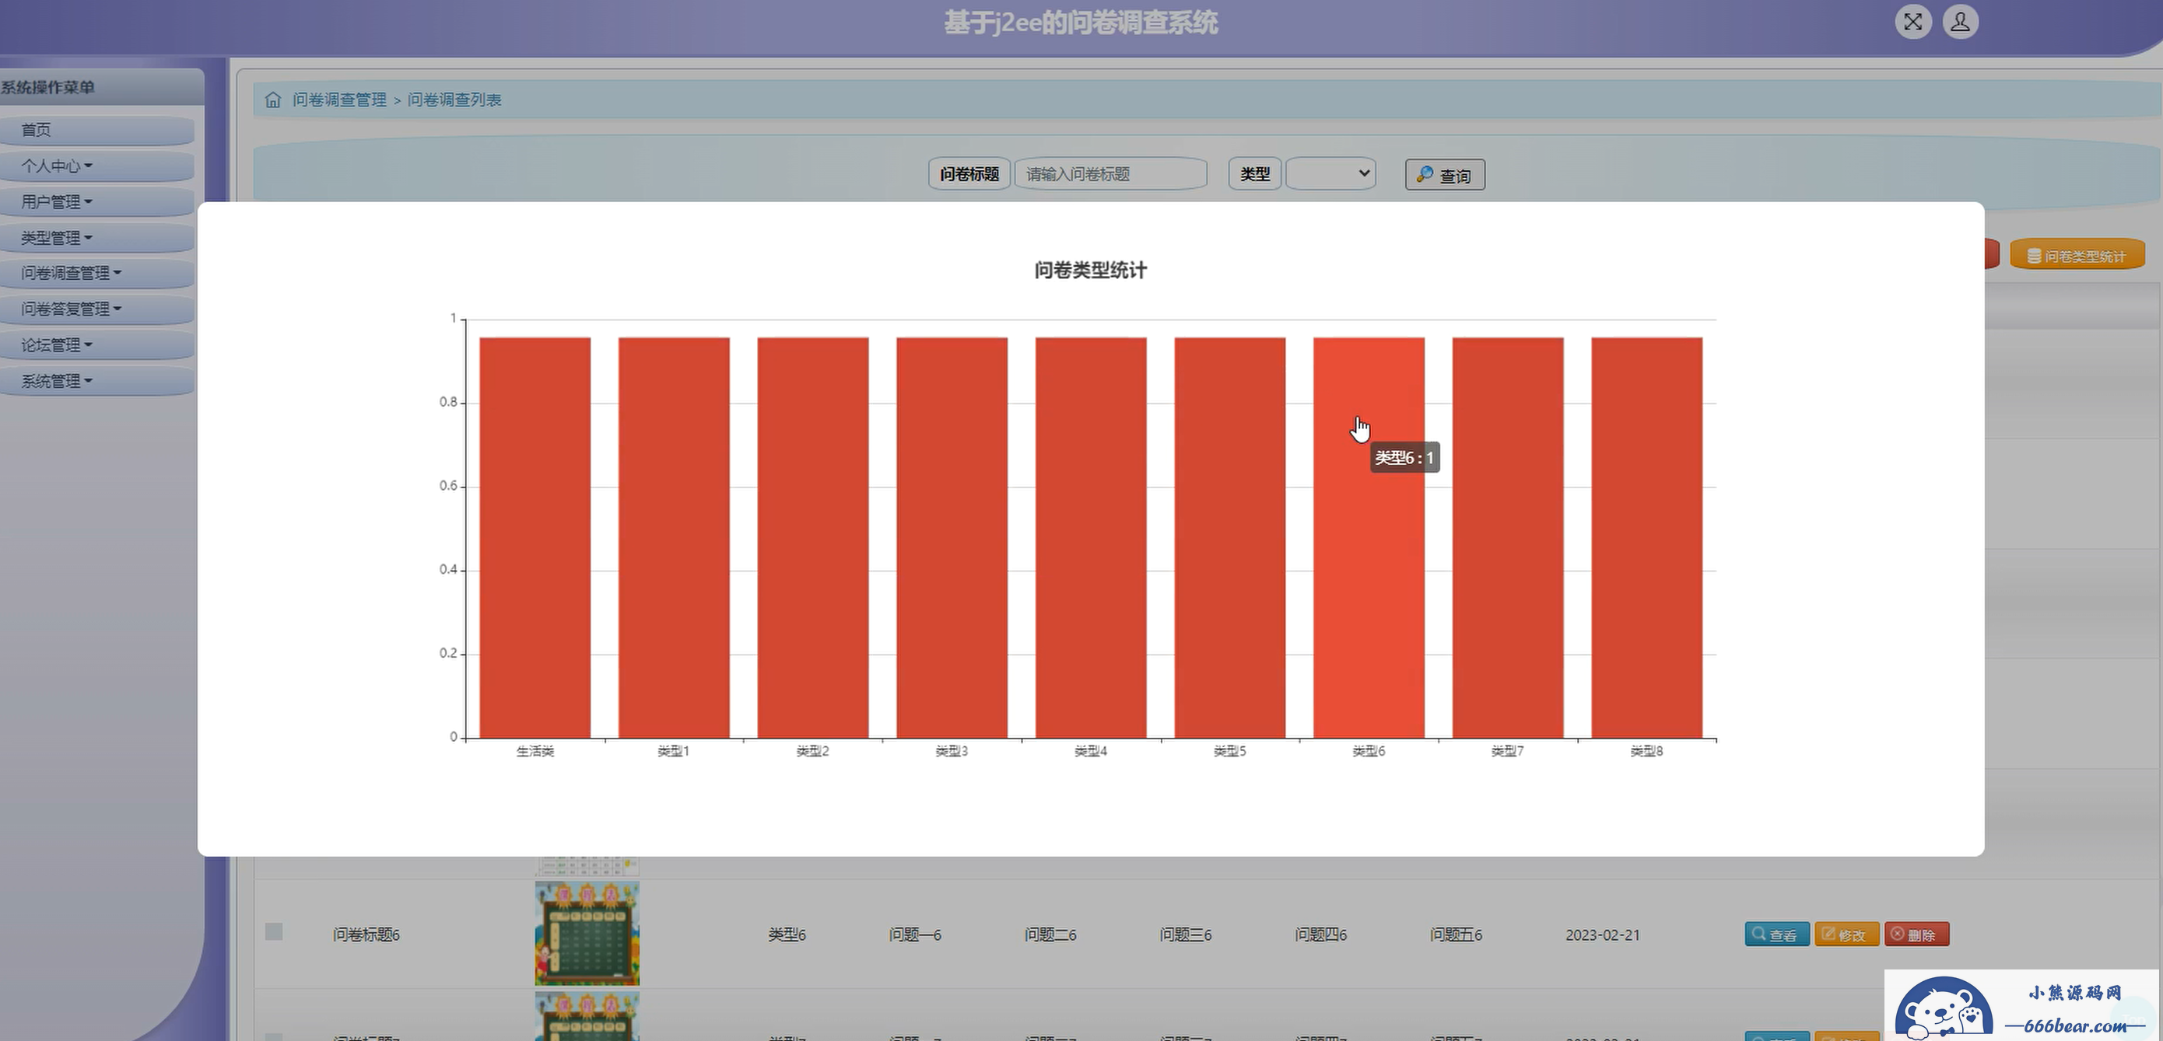2163x1041 pixels.
Task: Click the 类型1 bar in chart
Action: coord(675,538)
